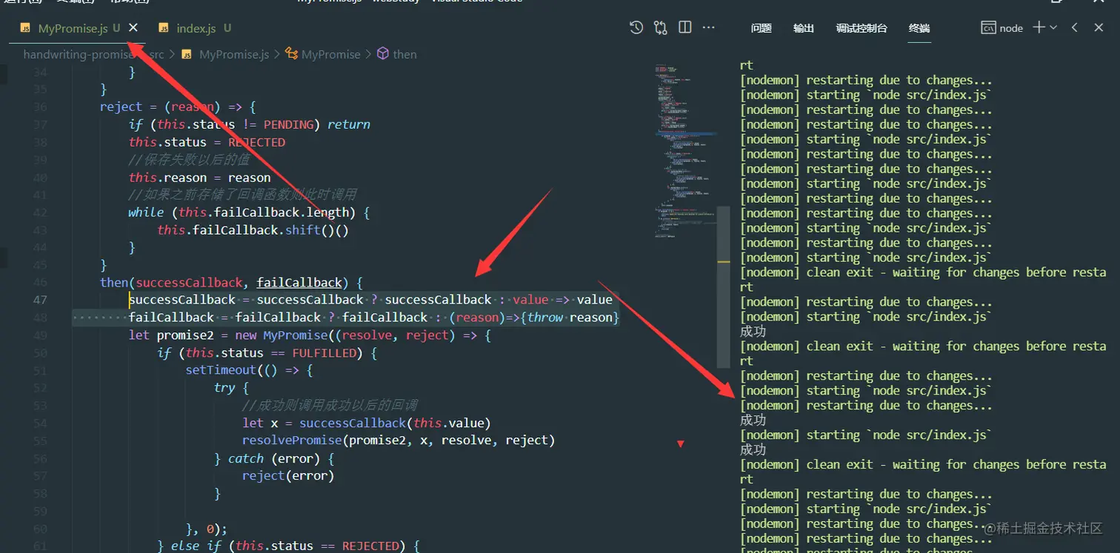1120x553 pixels.
Task: Select the 终端 tab
Action: coord(919,28)
